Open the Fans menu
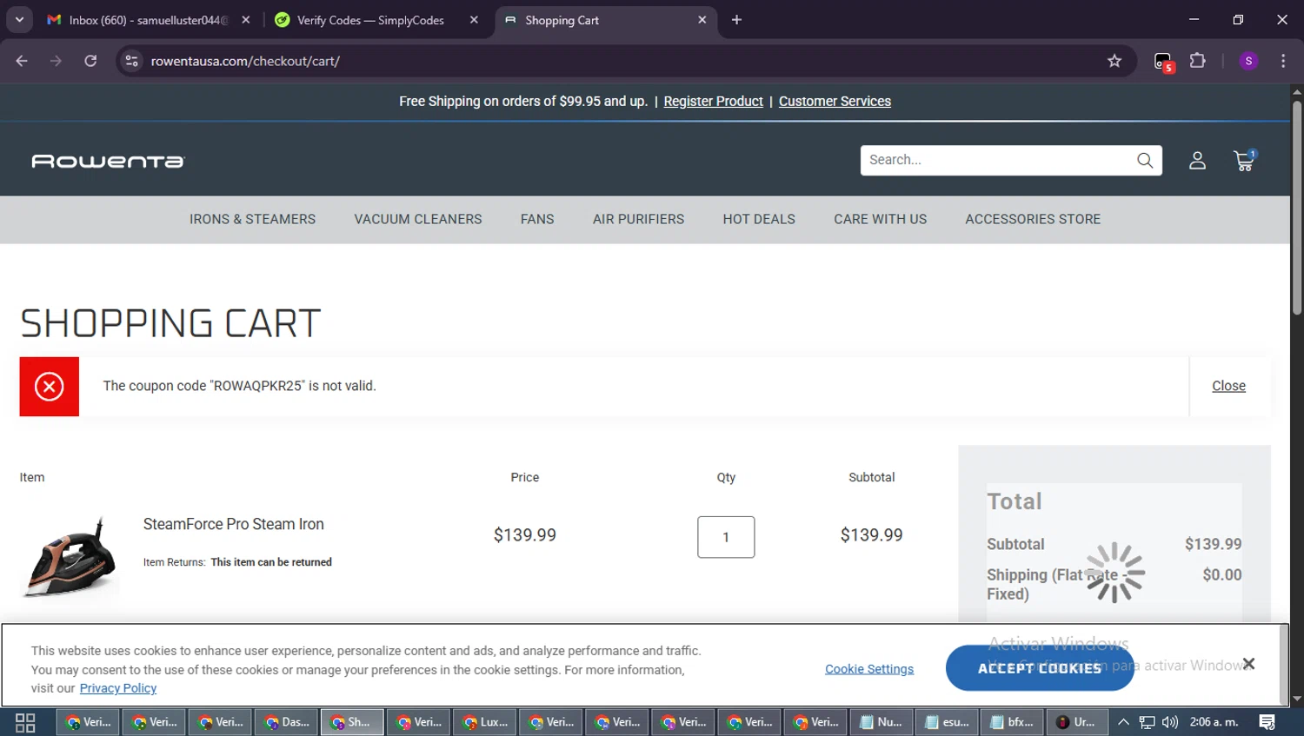The image size is (1304, 736). point(537,220)
